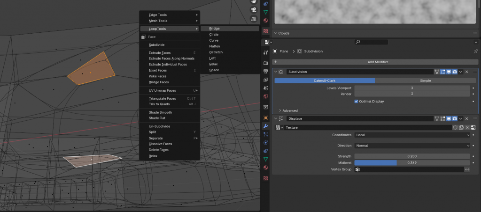Open the Modifiers wrench tab
This screenshot has height=212, width=481.
pos(265,126)
